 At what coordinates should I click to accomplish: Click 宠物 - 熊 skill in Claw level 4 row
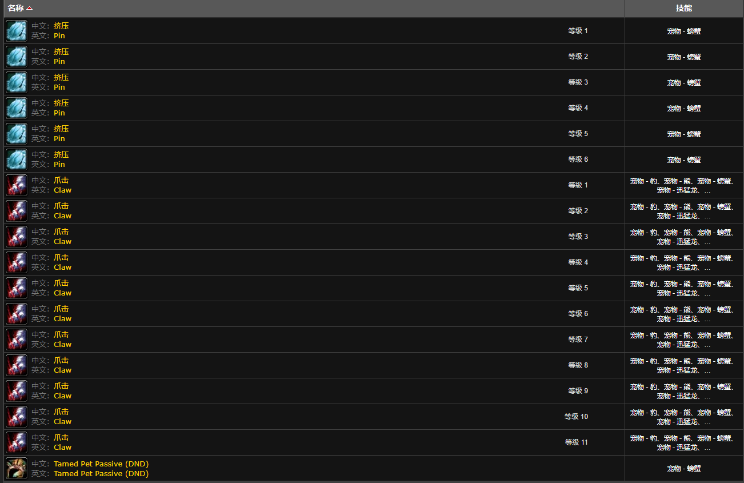click(677, 258)
